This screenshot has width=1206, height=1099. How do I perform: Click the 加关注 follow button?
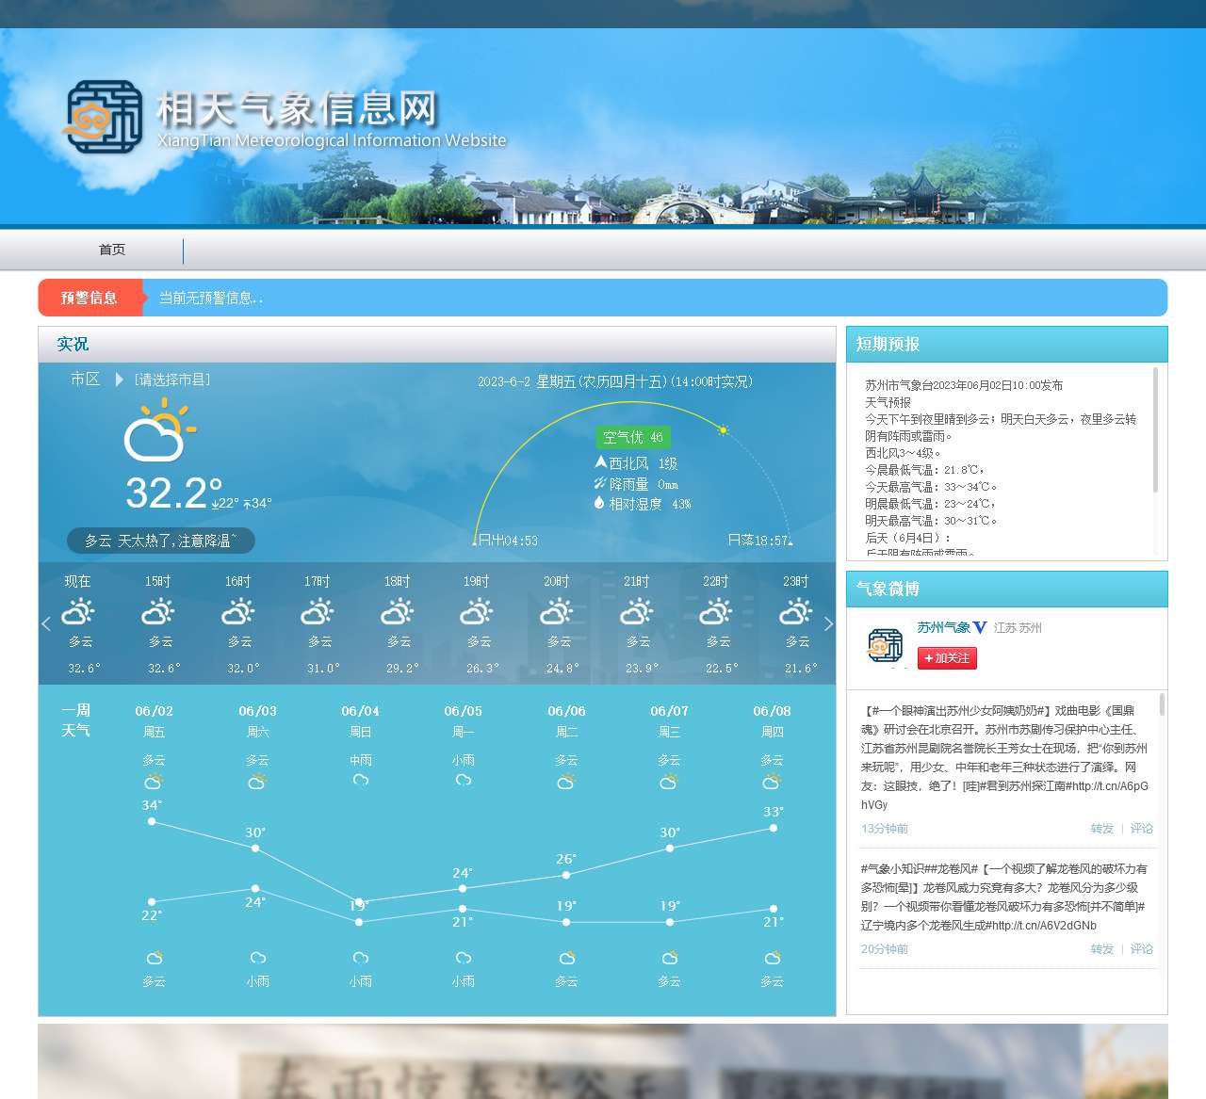point(947,658)
